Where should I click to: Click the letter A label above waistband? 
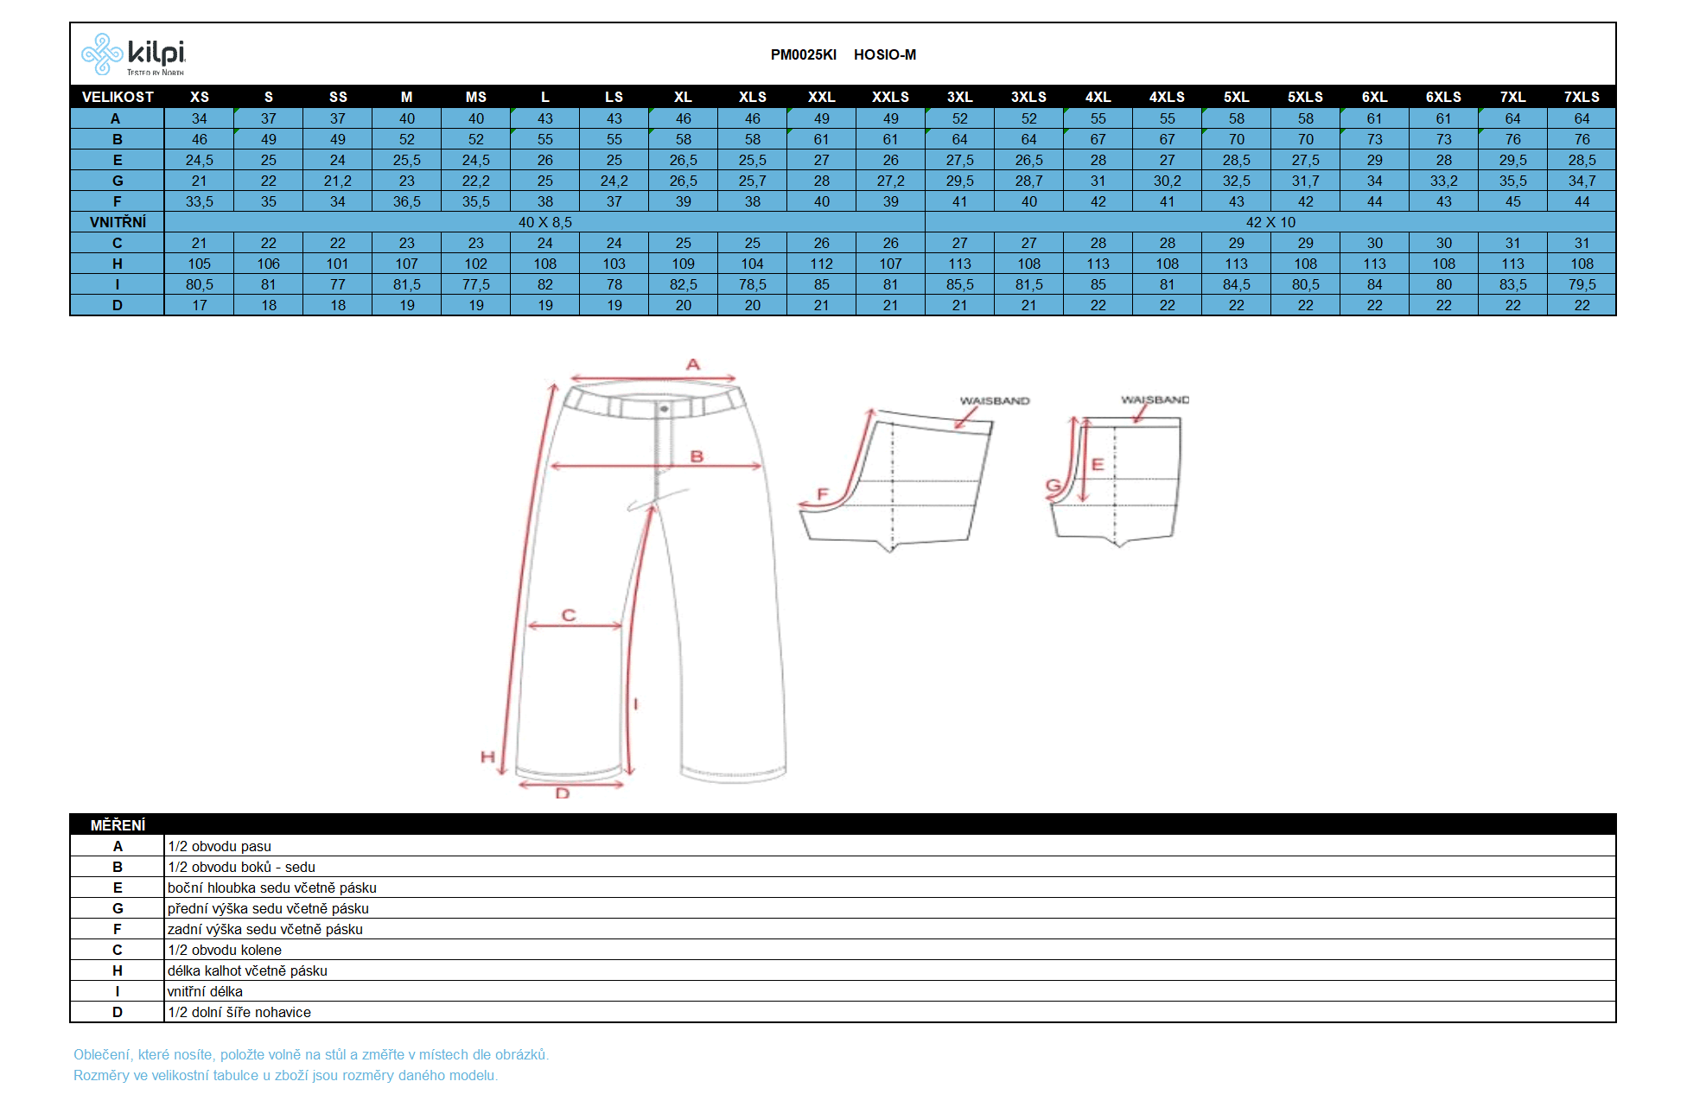click(693, 365)
